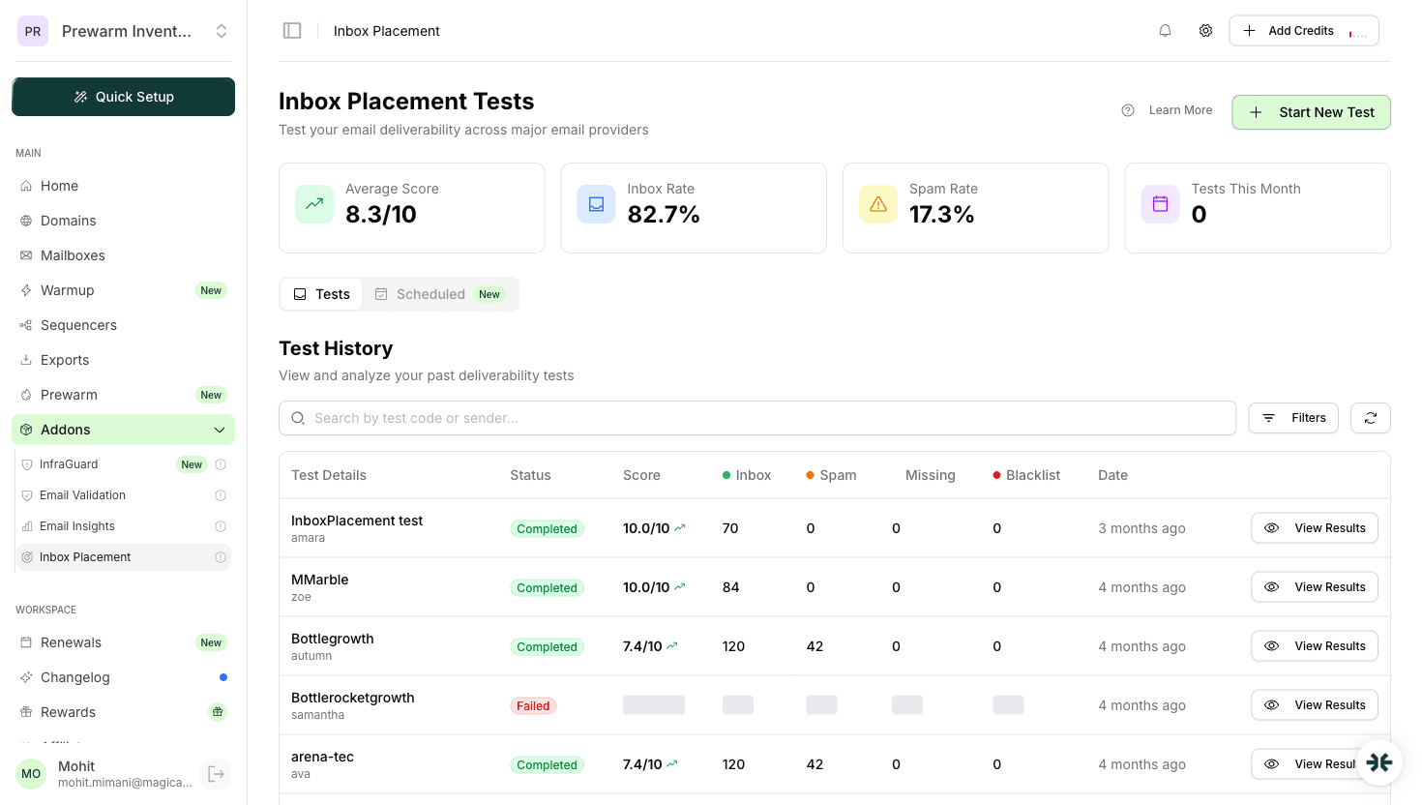Switch to the Scheduled tab
1422x805 pixels.
pyautogui.click(x=431, y=293)
